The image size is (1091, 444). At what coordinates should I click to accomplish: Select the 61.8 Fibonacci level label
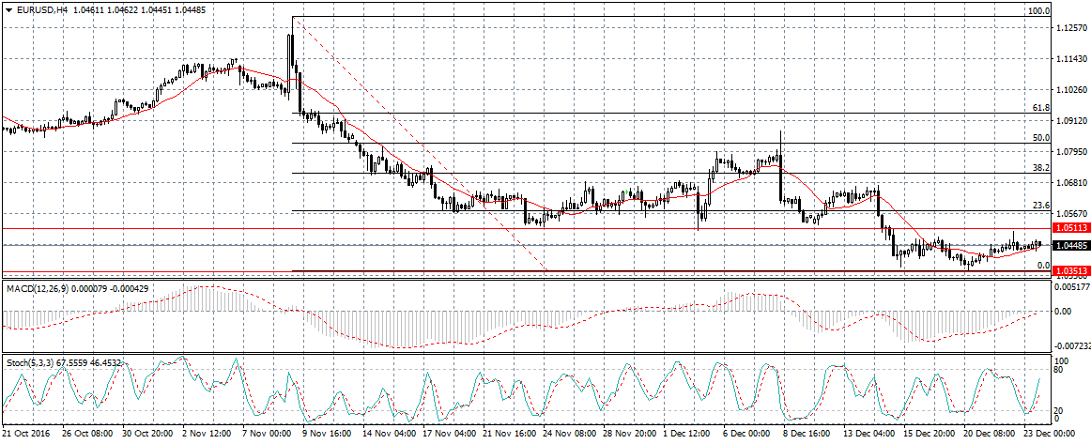[x=1039, y=108]
